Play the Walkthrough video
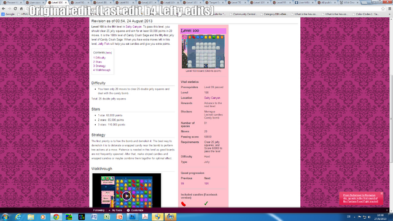Viewport: 393px width, 221px height. [x=126, y=196]
